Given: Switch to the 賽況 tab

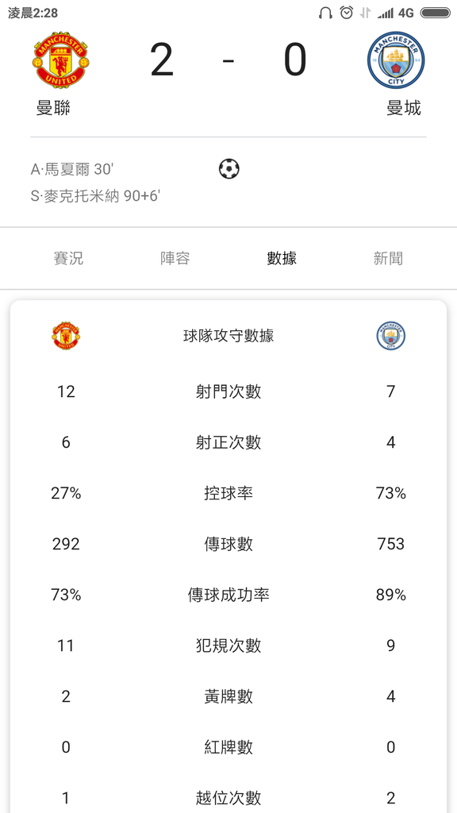Looking at the screenshot, I should [x=68, y=258].
